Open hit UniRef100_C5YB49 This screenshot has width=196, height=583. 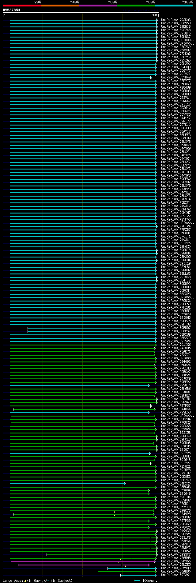[176, 78]
